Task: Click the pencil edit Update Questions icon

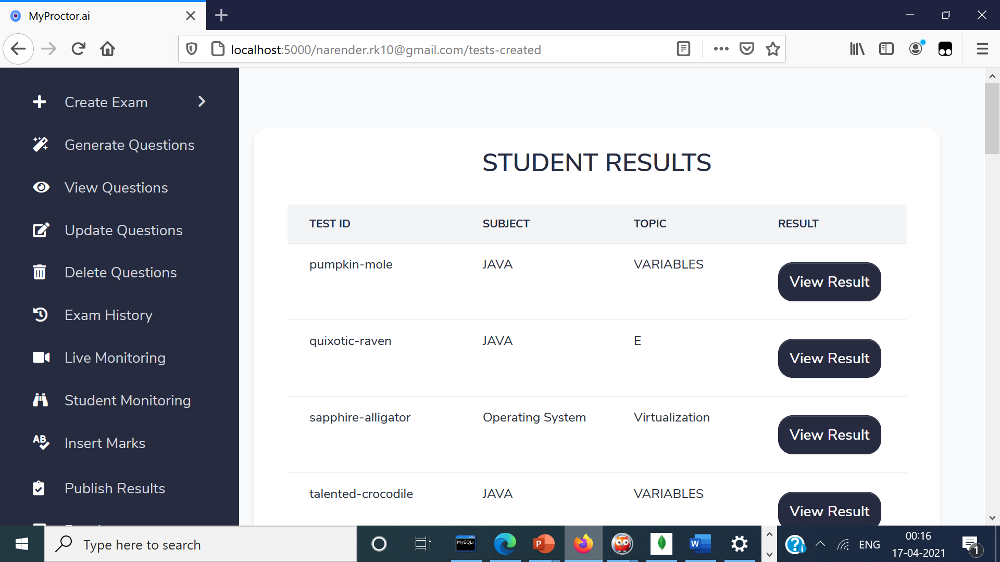Action: click(41, 230)
